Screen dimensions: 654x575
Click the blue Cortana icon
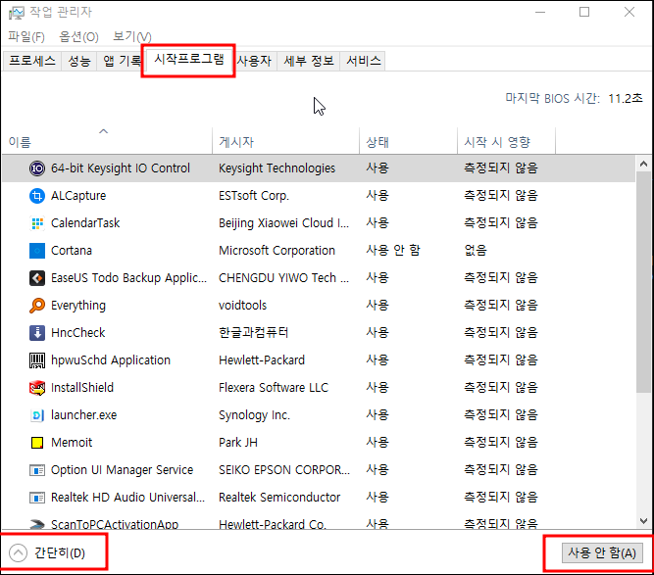tap(37, 251)
